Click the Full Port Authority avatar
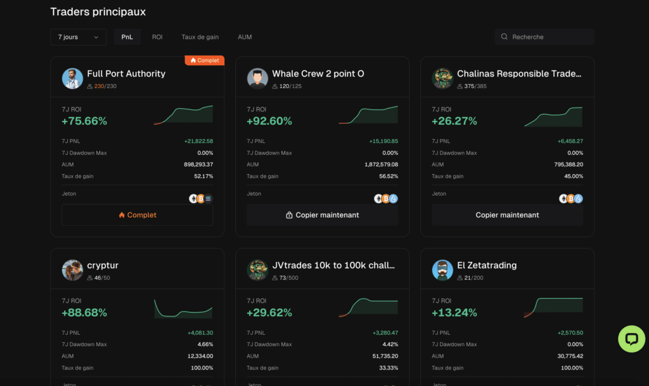 [72, 78]
